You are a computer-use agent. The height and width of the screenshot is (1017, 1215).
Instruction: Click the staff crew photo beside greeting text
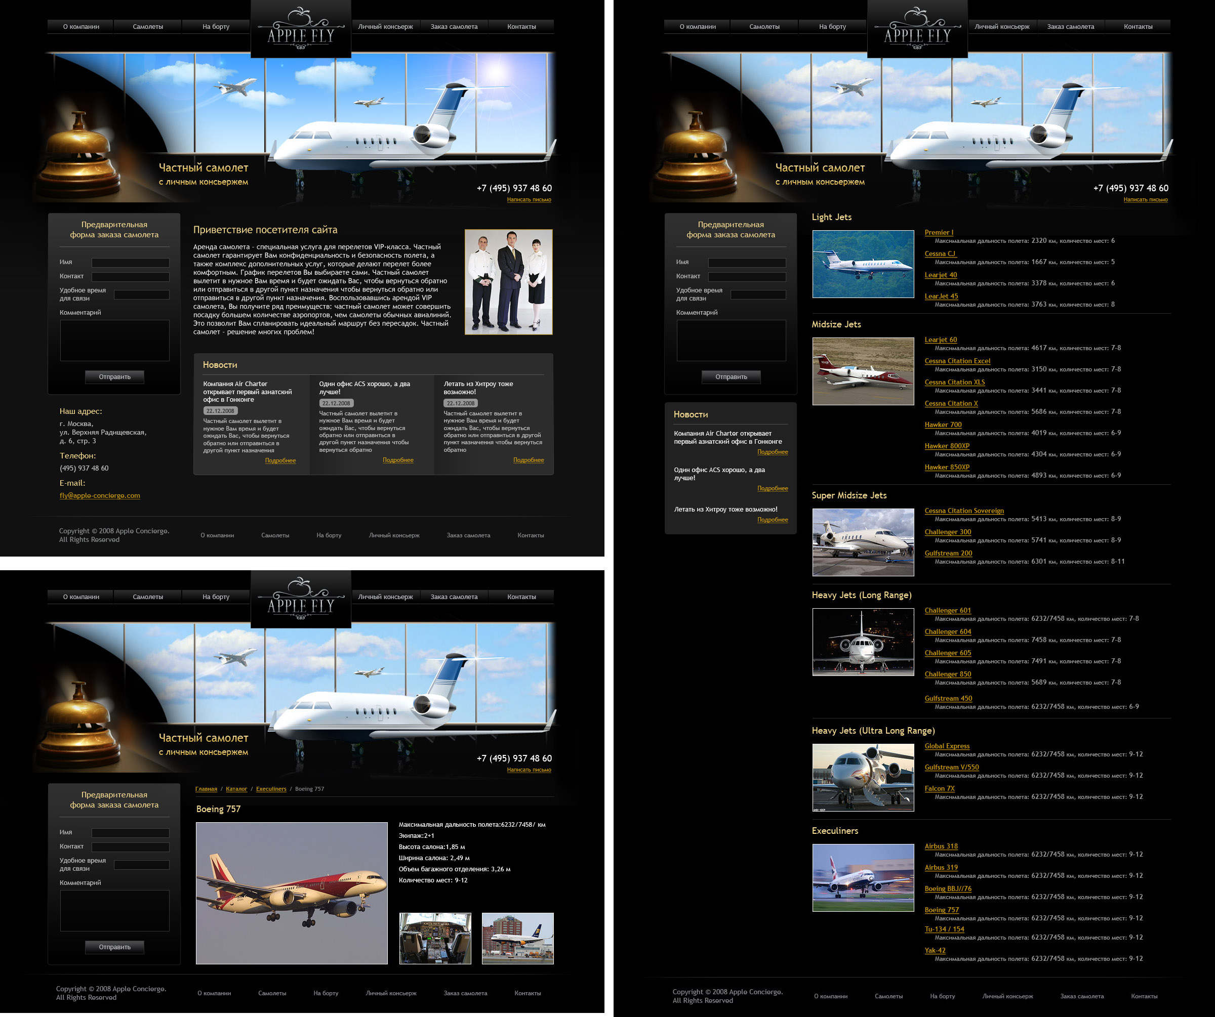coord(508,282)
